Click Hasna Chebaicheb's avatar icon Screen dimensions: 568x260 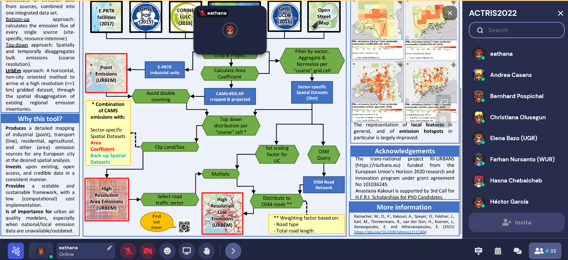tap(478, 181)
